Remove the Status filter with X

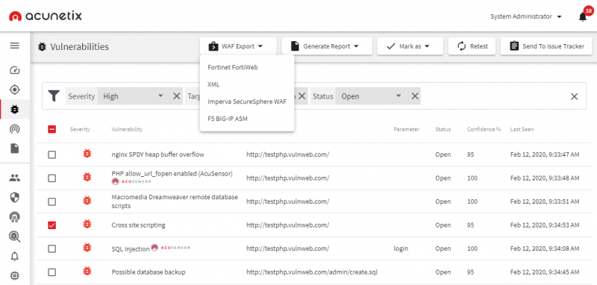tap(415, 96)
